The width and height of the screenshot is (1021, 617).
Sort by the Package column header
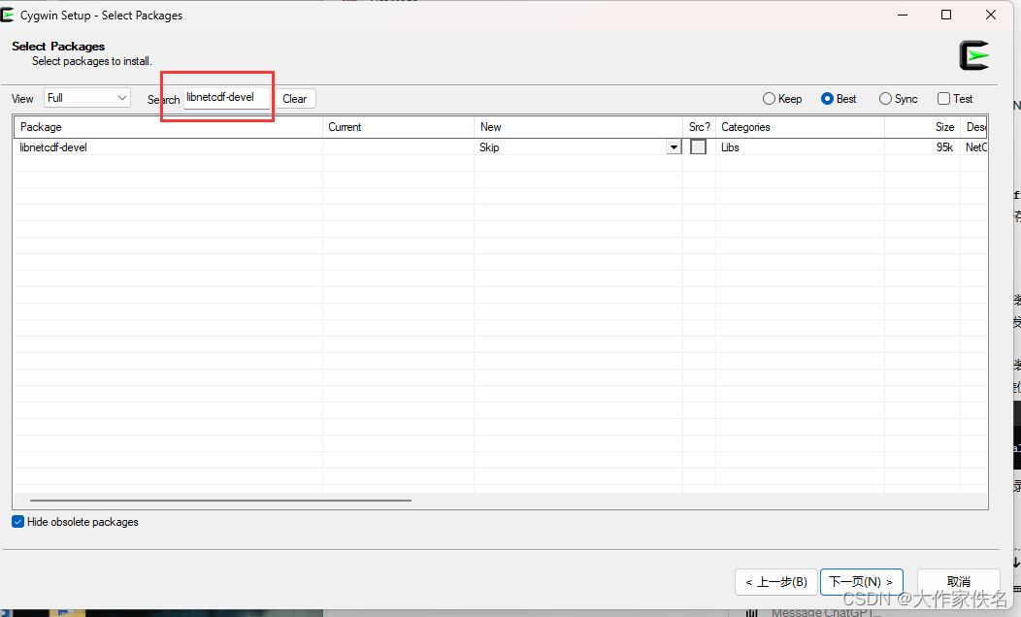(x=168, y=127)
